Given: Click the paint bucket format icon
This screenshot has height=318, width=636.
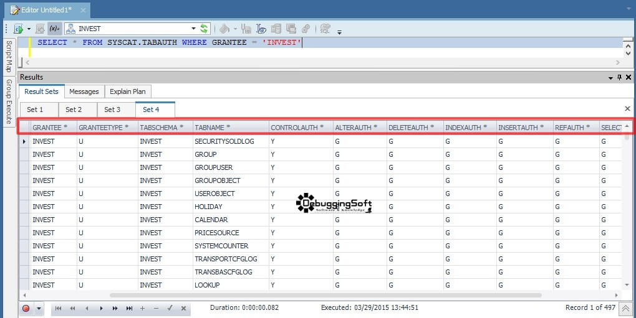Looking at the screenshot, I should pos(224,29).
